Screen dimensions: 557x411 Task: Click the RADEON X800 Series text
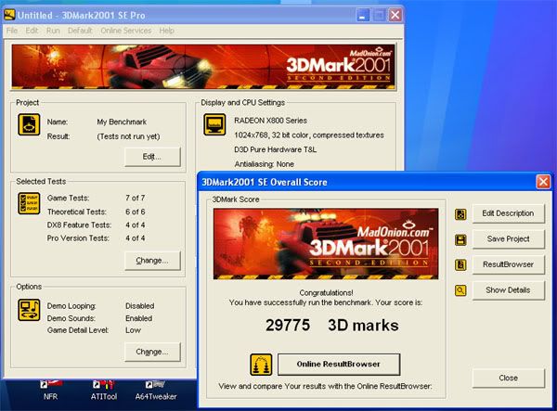tap(270, 121)
